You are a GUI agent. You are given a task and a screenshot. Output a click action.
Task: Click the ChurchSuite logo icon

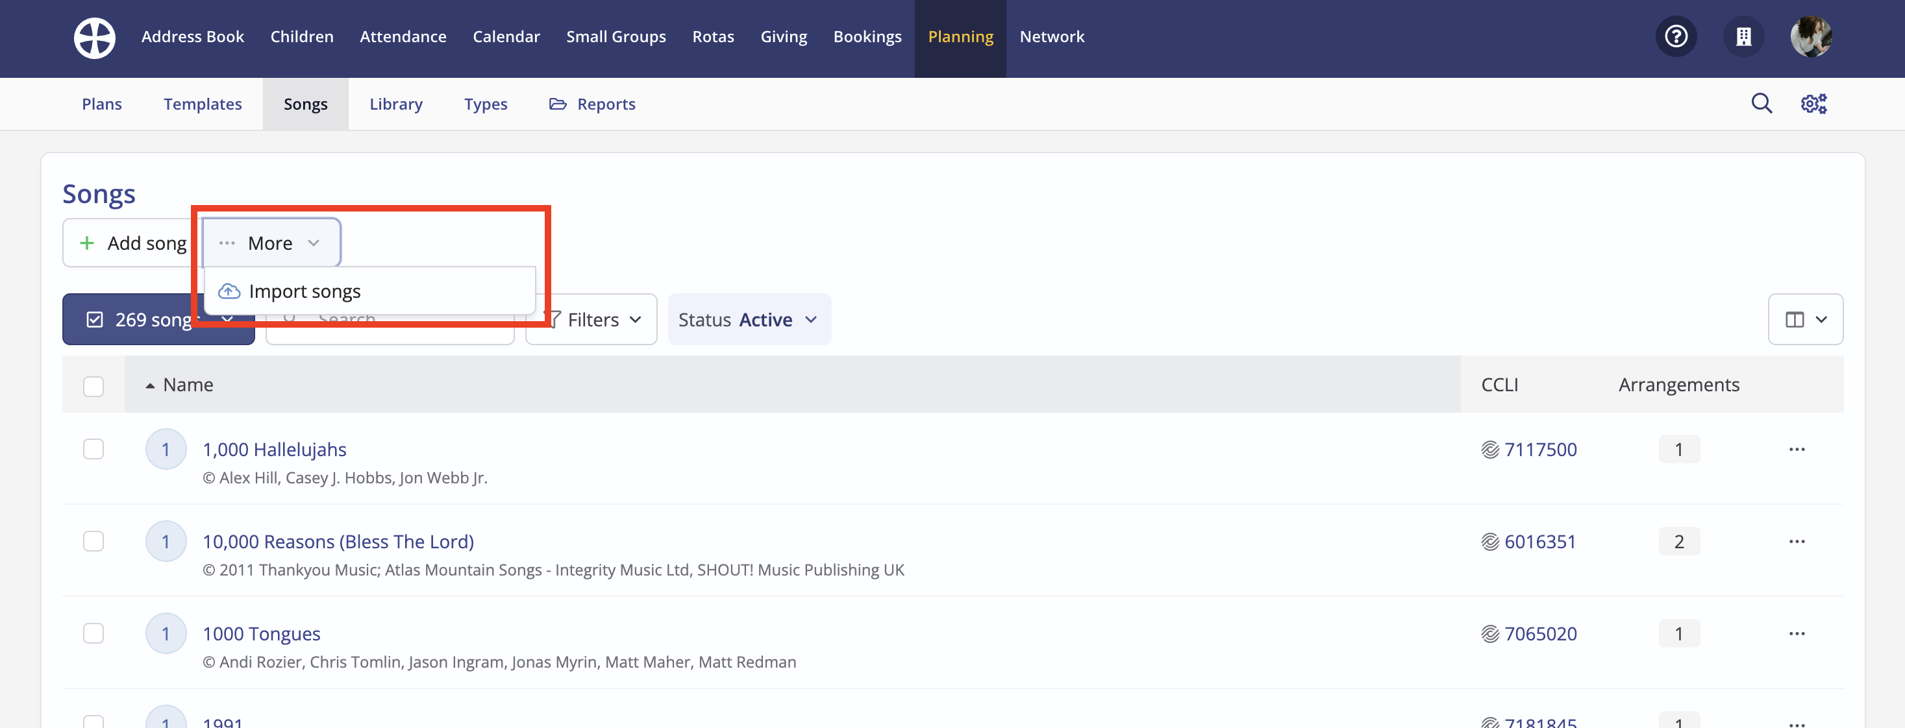(x=95, y=37)
